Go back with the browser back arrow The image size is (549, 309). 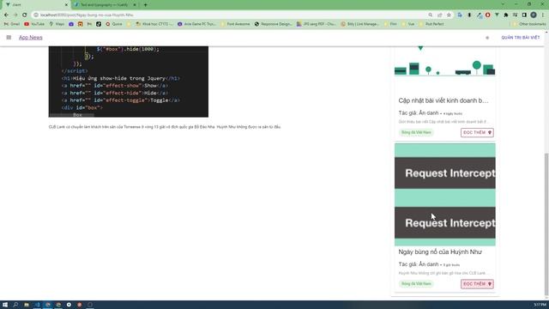(x=6, y=15)
